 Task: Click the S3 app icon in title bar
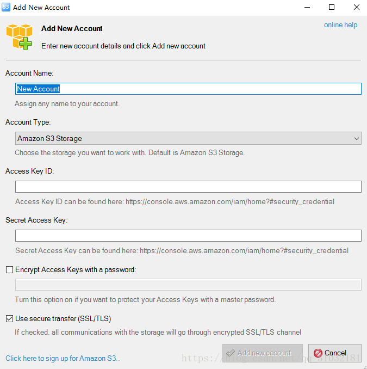[x=6, y=7]
